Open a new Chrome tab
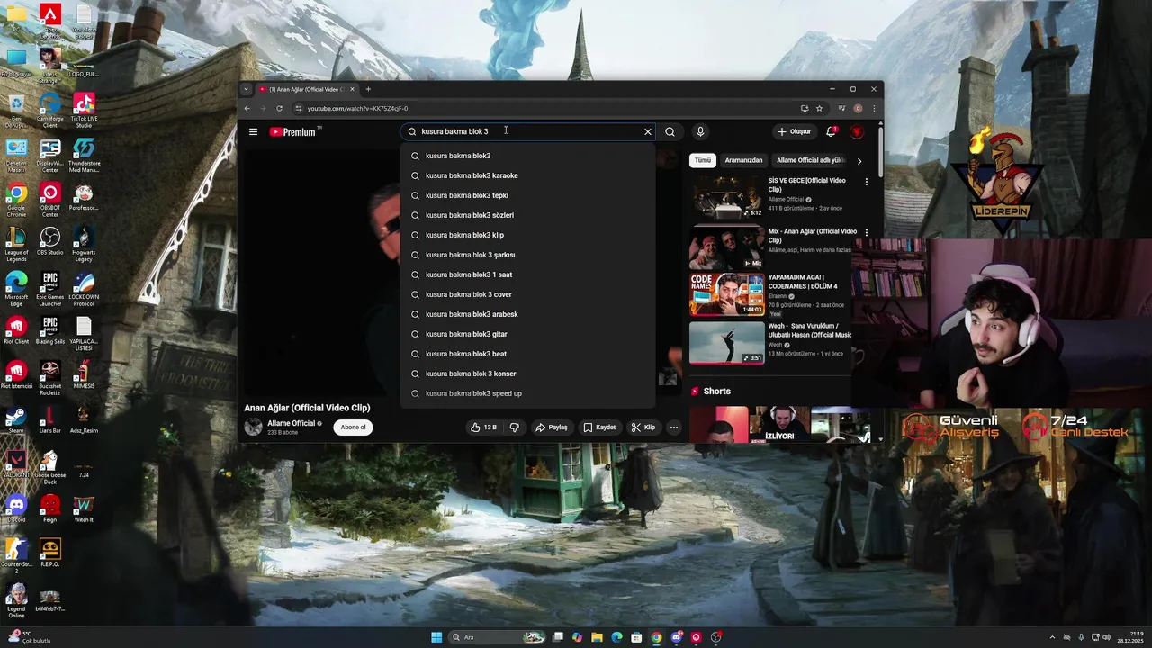Screen dimensions: 1152x648 click(368, 89)
